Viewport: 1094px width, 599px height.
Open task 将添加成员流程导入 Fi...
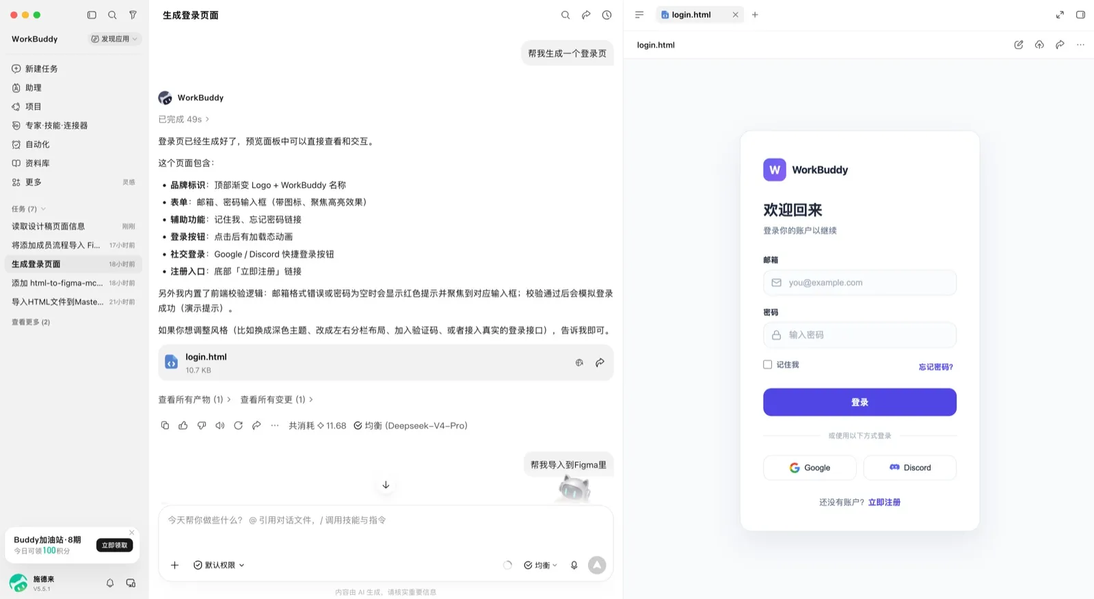tap(74, 245)
